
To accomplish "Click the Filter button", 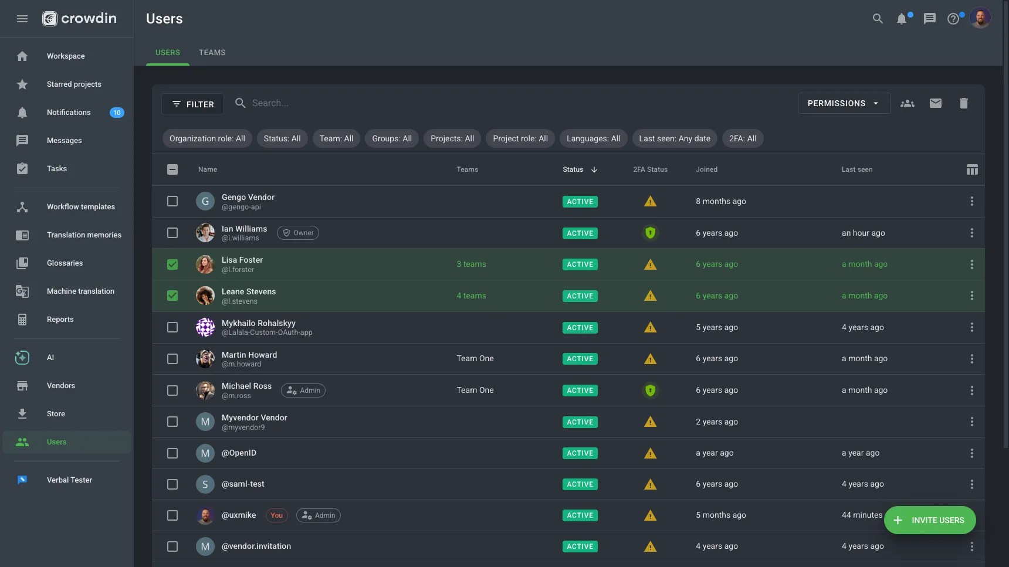I will coord(192,104).
